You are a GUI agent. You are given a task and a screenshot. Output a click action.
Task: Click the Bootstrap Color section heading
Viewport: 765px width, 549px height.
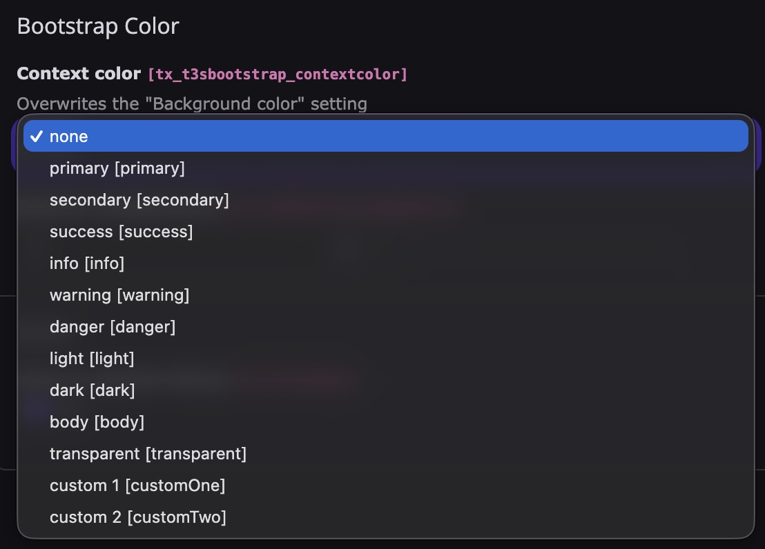pyautogui.click(x=98, y=26)
